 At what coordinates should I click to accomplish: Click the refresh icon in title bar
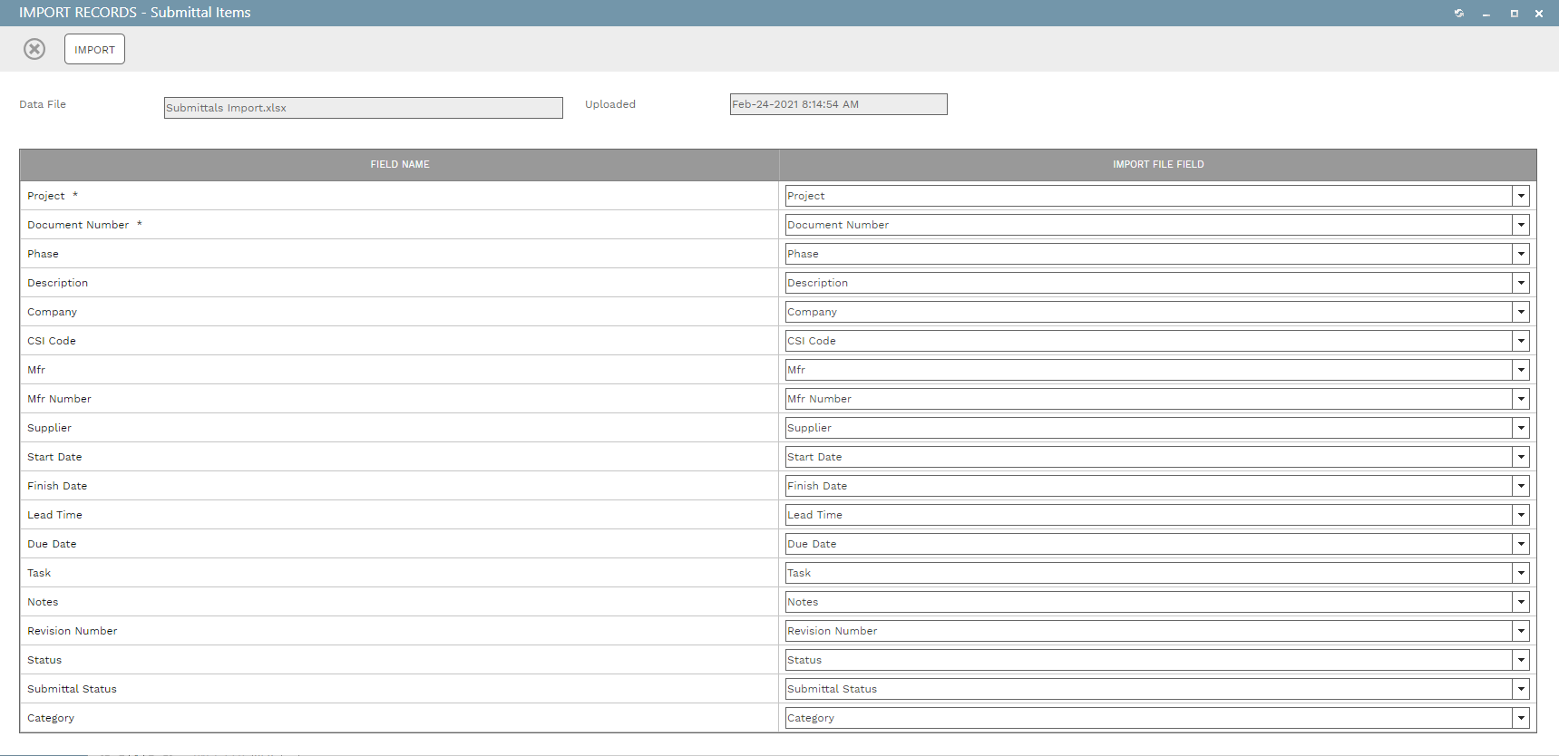[1459, 14]
